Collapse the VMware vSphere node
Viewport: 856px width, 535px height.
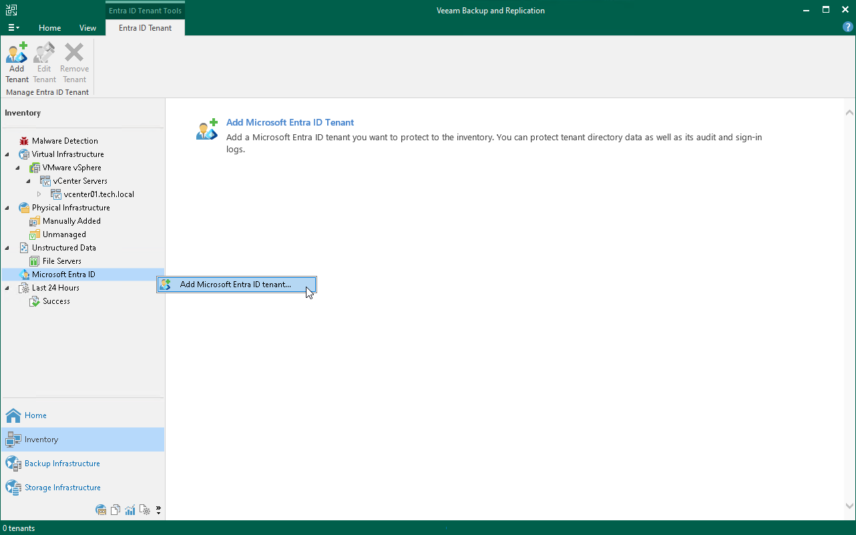(18, 168)
